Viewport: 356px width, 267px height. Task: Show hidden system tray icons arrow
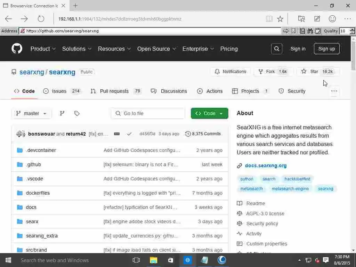tap(299, 260)
